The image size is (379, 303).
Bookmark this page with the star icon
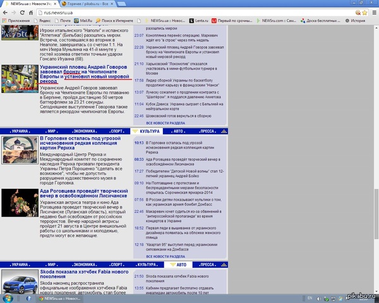coord(364,13)
